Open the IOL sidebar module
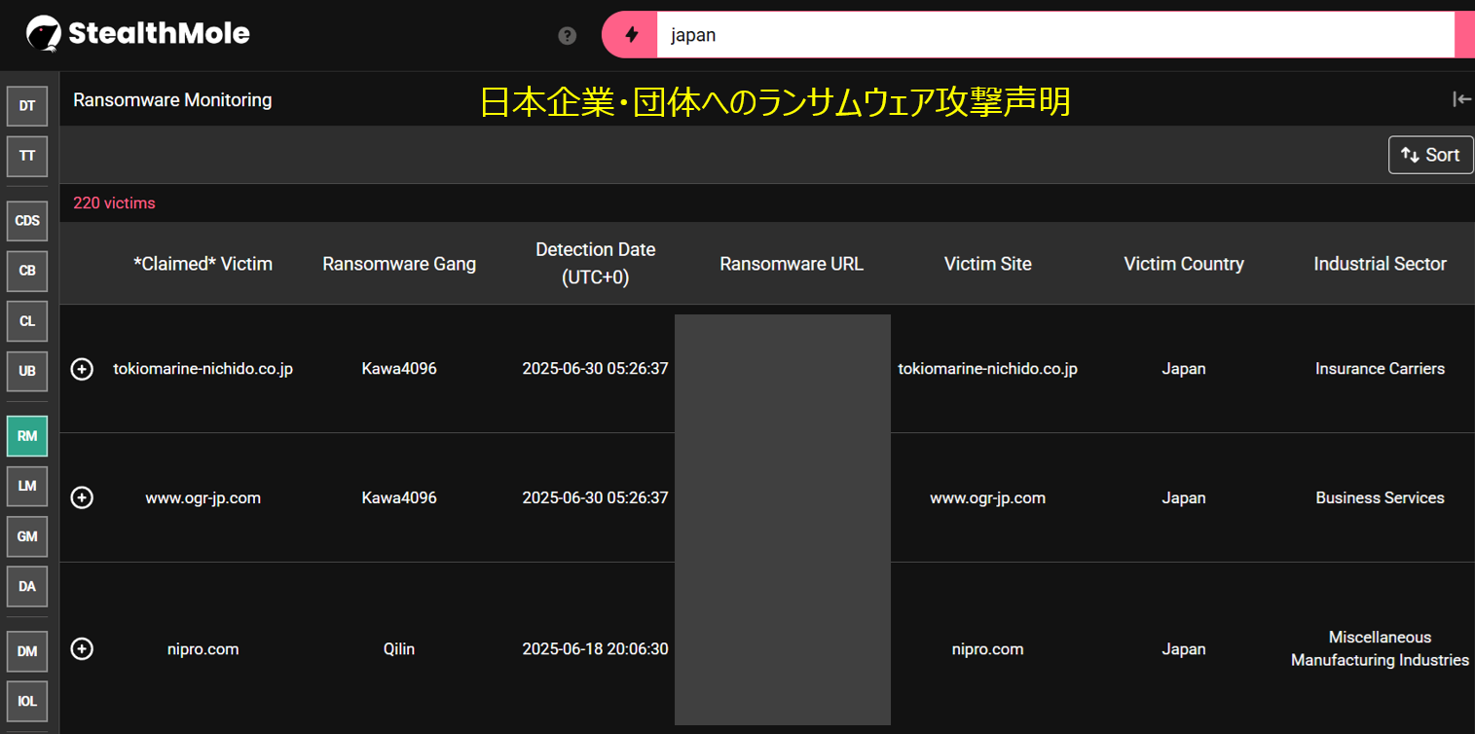This screenshot has height=734, width=1475. click(x=27, y=701)
